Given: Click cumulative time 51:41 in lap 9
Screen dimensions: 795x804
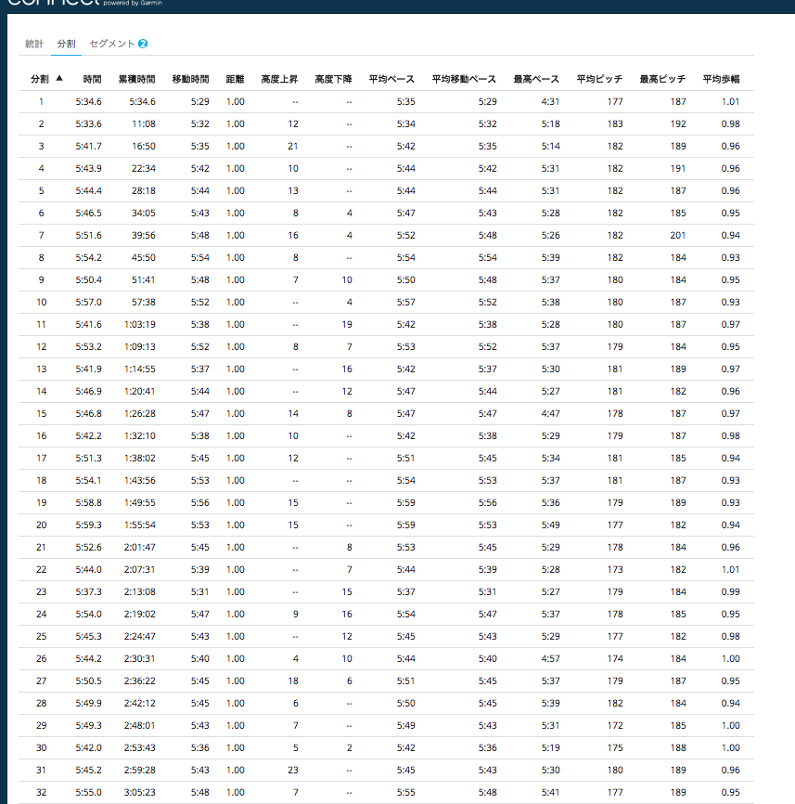Looking at the screenshot, I should pyautogui.click(x=144, y=280).
